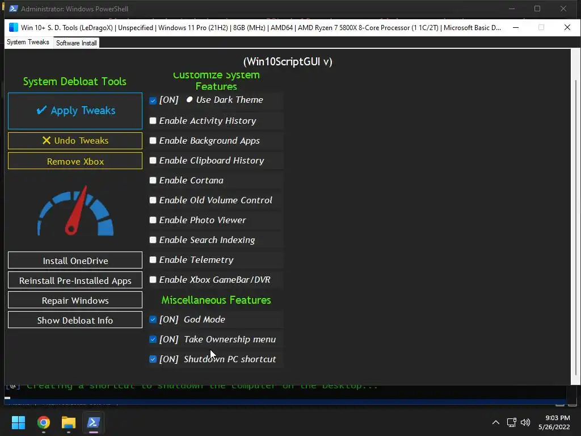The height and width of the screenshot is (436, 581).
Task: Click the "Miscellaneous Features" heading
Action: tap(216, 300)
